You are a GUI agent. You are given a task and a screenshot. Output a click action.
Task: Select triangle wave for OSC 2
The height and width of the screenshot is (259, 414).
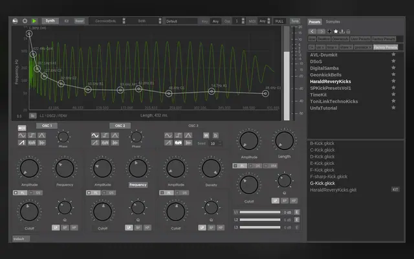coord(115,135)
